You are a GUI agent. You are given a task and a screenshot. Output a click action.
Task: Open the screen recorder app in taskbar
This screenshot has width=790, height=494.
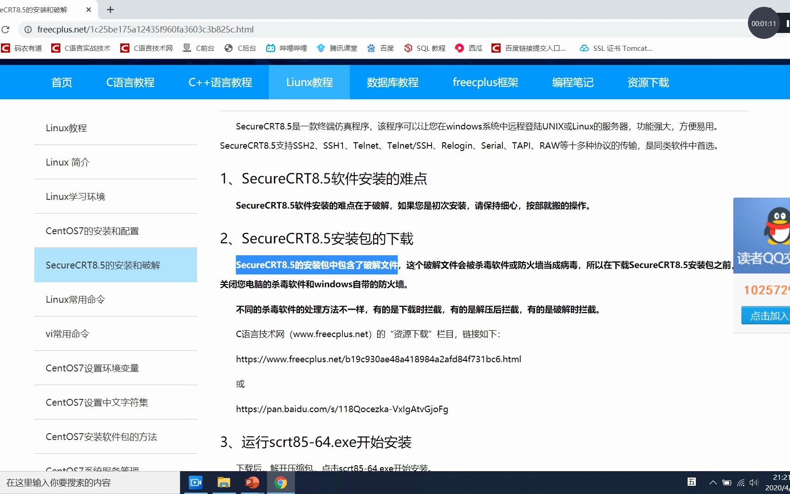tap(196, 483)
